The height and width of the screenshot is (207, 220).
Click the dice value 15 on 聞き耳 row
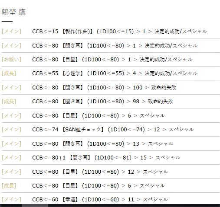(x=143, y=158)
